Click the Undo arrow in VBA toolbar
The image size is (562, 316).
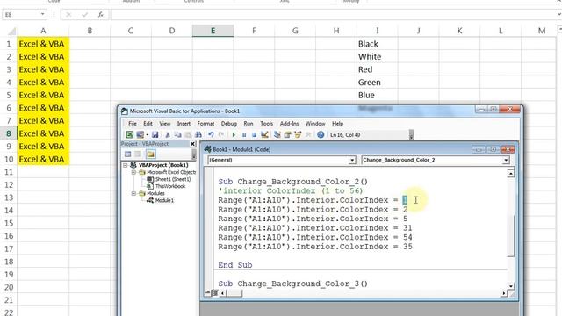tap(211, 134)
